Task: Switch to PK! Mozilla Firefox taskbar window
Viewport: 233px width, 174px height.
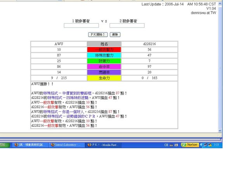Action: click(102, 145)
